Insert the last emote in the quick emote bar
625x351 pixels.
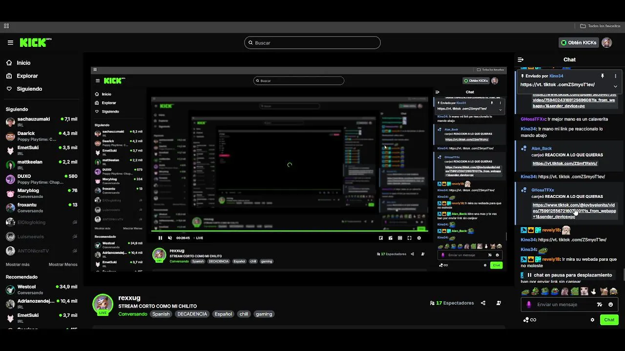(614, 292)
